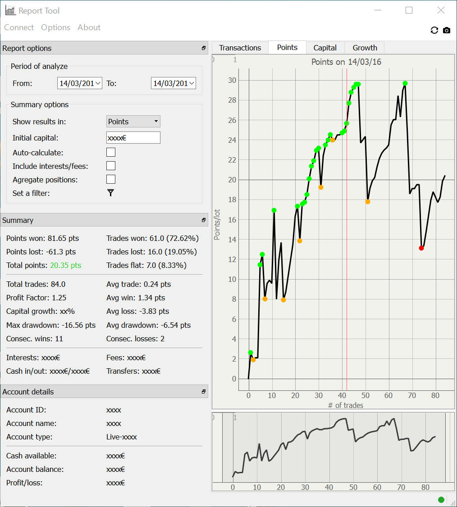Screen dimensions: 457x507
Task: Click the refresh icon in top right
Action: pyautogui.click(x=434, y=30)
